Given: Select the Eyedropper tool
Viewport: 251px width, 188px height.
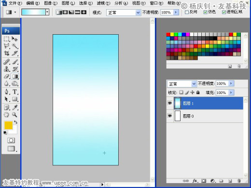Looking at the screenshot, I should tap(14, 107).
